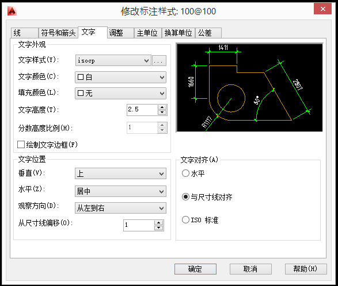The width and height of the screenshot is (338, 286).
Task: Select 水平 text alignment radio button
Action: point(185,173)
